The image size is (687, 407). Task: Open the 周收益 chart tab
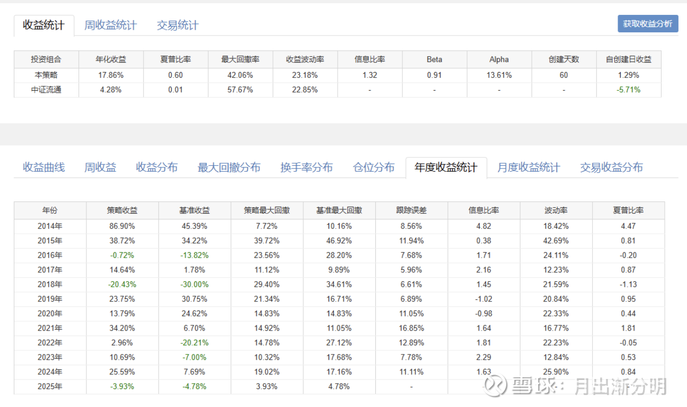100,167
